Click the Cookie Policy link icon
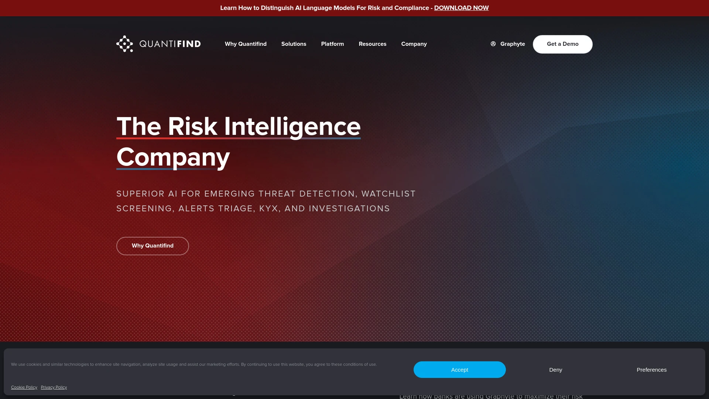 24,387
